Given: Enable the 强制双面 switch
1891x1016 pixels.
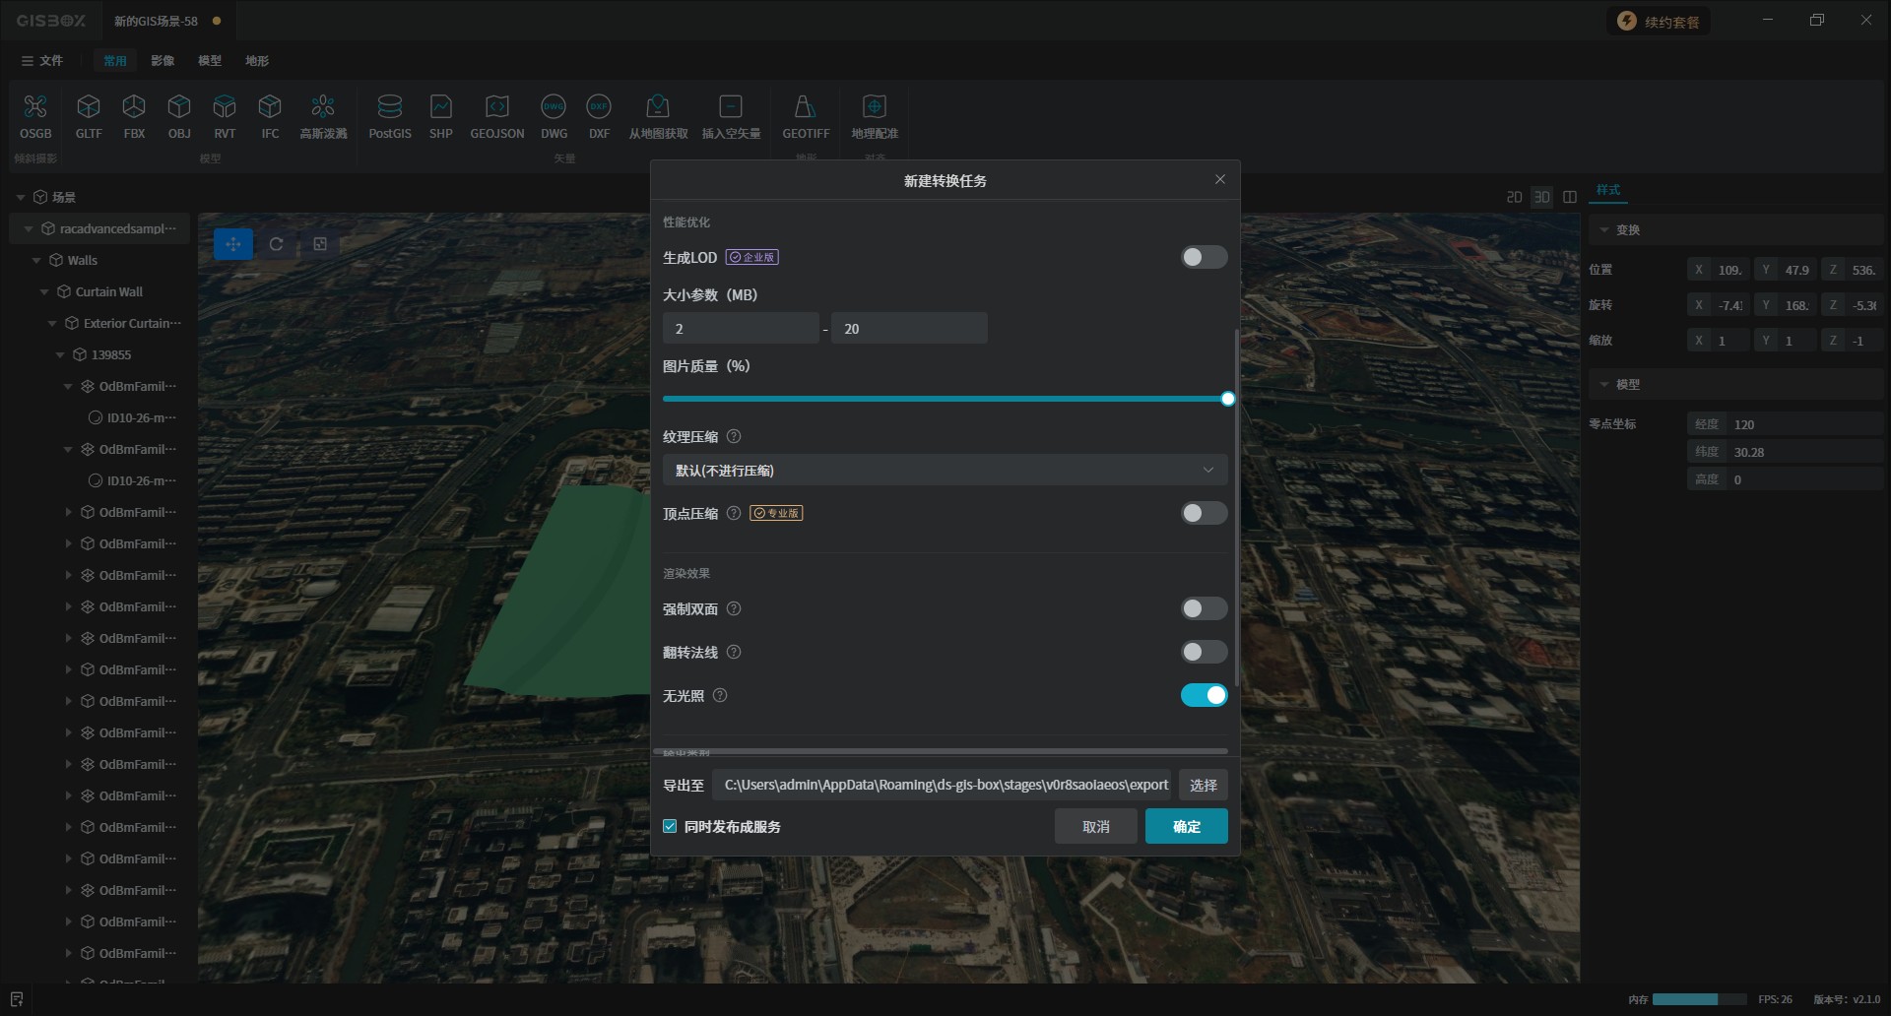Looking at the screenshot, I should 1204,609.
